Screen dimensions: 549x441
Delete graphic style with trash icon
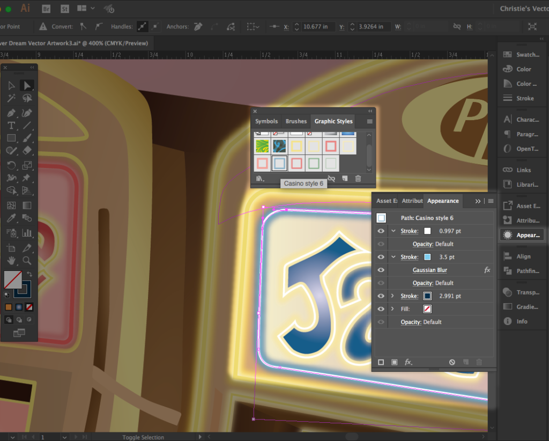[x=358, y=179]
